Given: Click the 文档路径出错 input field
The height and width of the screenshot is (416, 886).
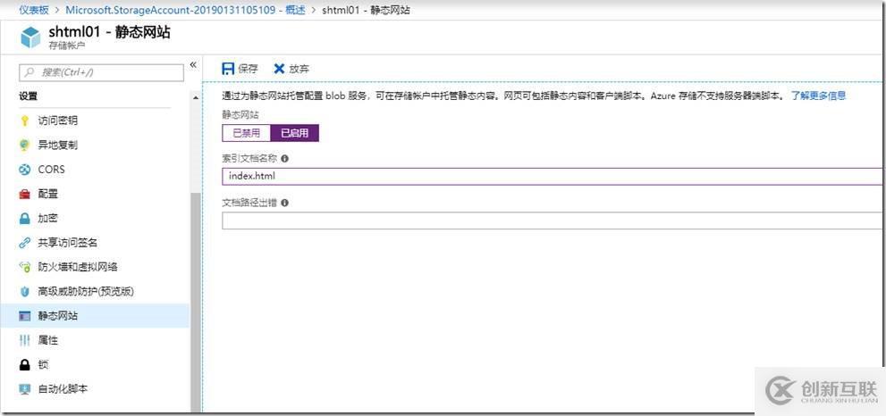Looking at the screenshot, I should click(553, 220).
